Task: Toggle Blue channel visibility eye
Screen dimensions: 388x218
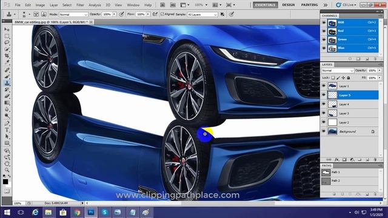Action: click(x=324, y=48)
